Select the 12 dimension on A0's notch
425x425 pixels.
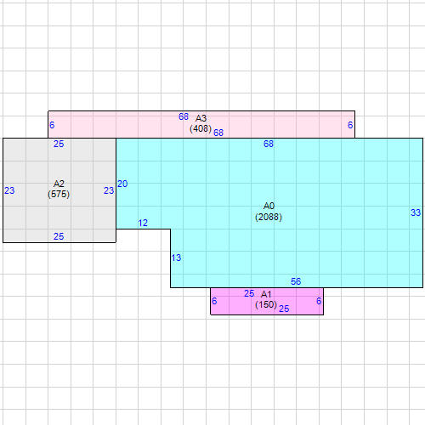pos(143,223)
